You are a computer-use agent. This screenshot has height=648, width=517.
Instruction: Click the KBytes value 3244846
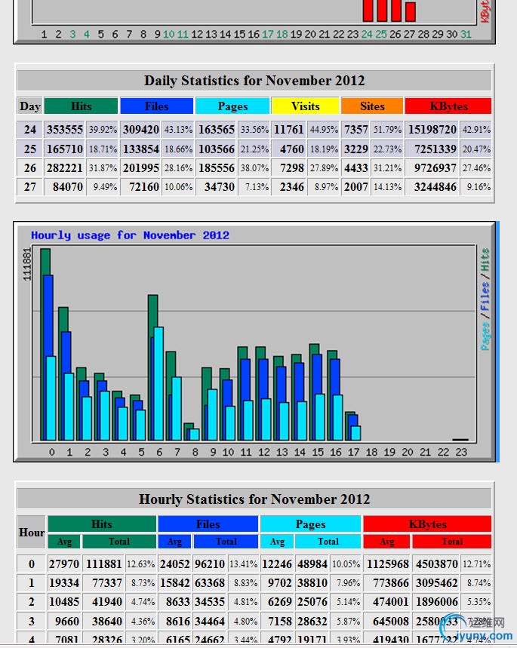click(435, 187)
